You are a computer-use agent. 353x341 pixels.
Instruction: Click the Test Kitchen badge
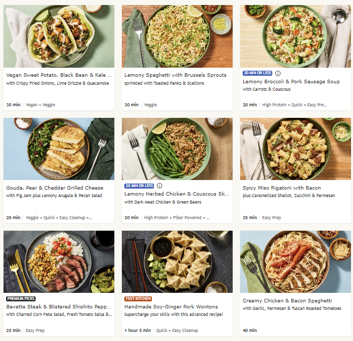pos(138,298)
